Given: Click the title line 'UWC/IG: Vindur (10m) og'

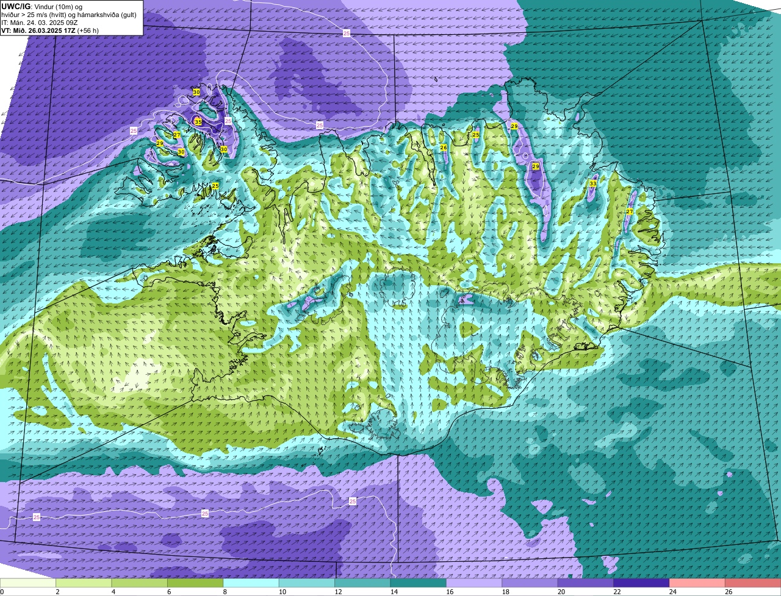Looking at the screenshot, I should coord(41,7).
